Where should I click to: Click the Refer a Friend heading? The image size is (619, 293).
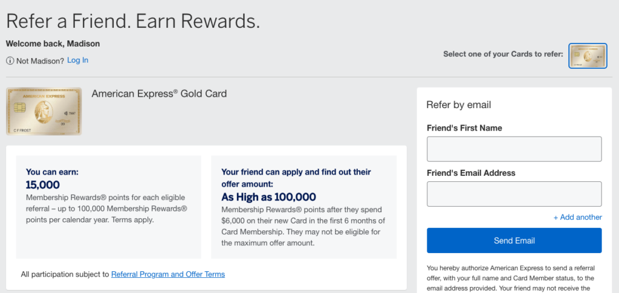click(x=133, y=21)
